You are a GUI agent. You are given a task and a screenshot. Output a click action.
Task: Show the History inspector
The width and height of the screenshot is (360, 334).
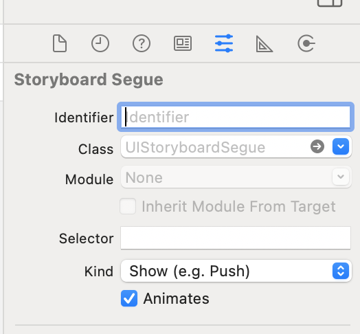100,43
